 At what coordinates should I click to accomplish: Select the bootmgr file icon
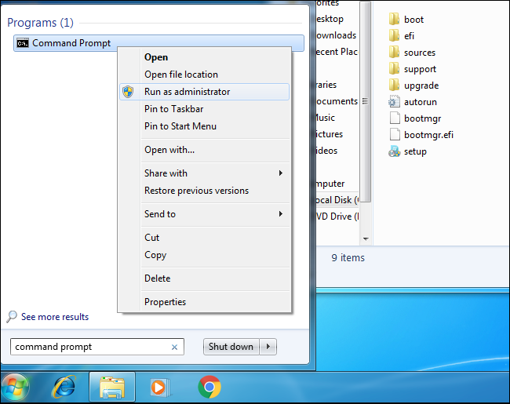coord(395,118)
